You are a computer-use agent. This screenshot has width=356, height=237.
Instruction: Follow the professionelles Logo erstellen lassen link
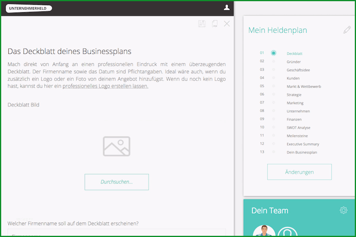(x=105, y=86)
